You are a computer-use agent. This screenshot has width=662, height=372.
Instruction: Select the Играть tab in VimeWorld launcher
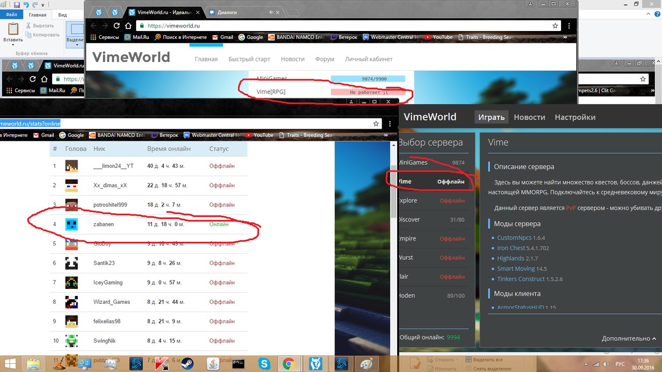[491, 117]
